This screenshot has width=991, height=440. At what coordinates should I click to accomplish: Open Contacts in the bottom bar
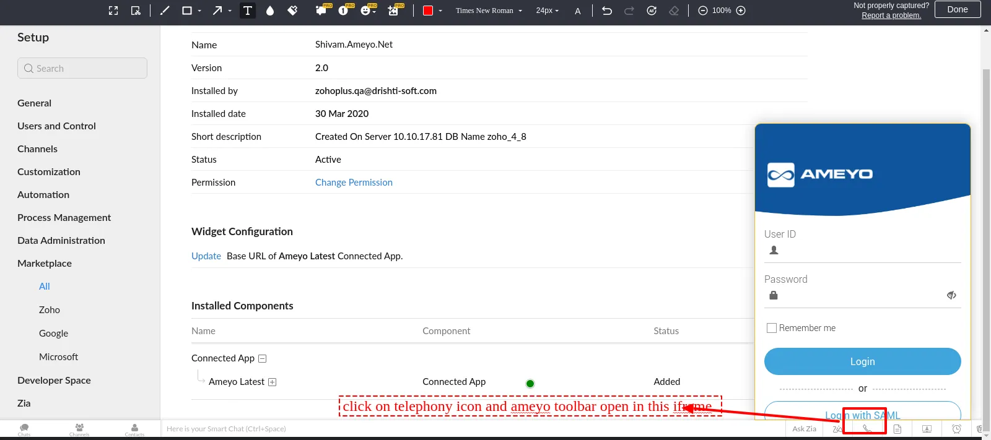point(134,429)
